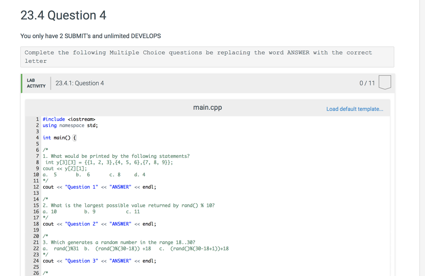Click line number 12 in the gutter
The image size is (425, 276).
click(x=36, y=187)
